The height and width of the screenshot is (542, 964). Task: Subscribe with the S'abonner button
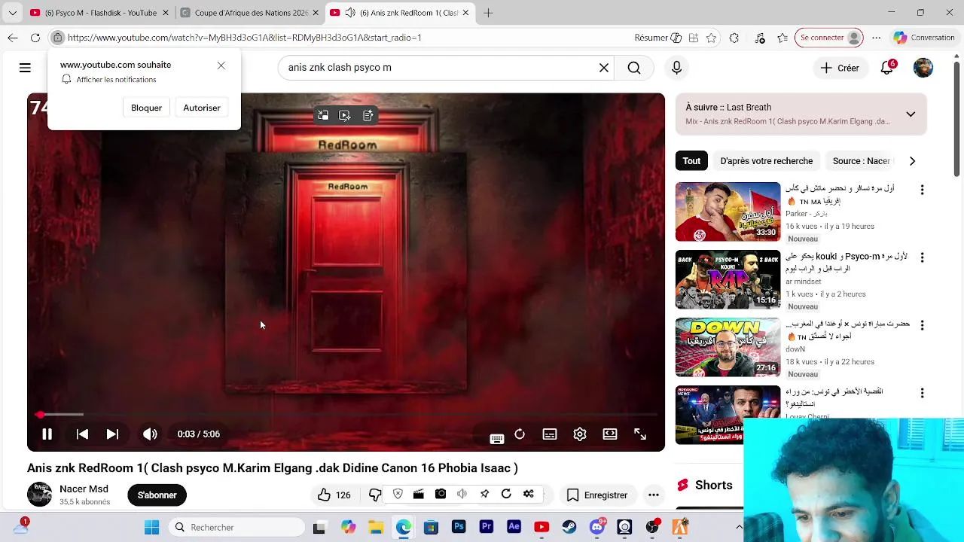(x=157, y=495)
